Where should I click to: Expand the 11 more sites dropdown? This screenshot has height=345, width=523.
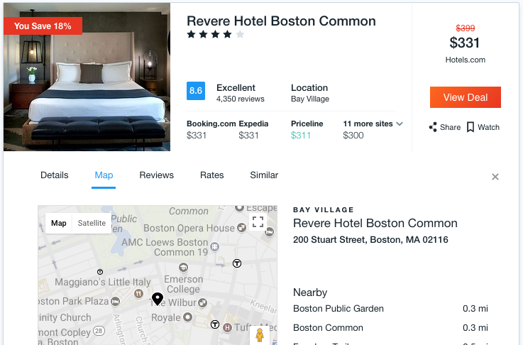[373, 124]
